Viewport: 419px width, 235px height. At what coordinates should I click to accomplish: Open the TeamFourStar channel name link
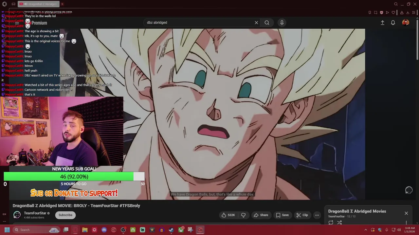click(x=35, y=213)
